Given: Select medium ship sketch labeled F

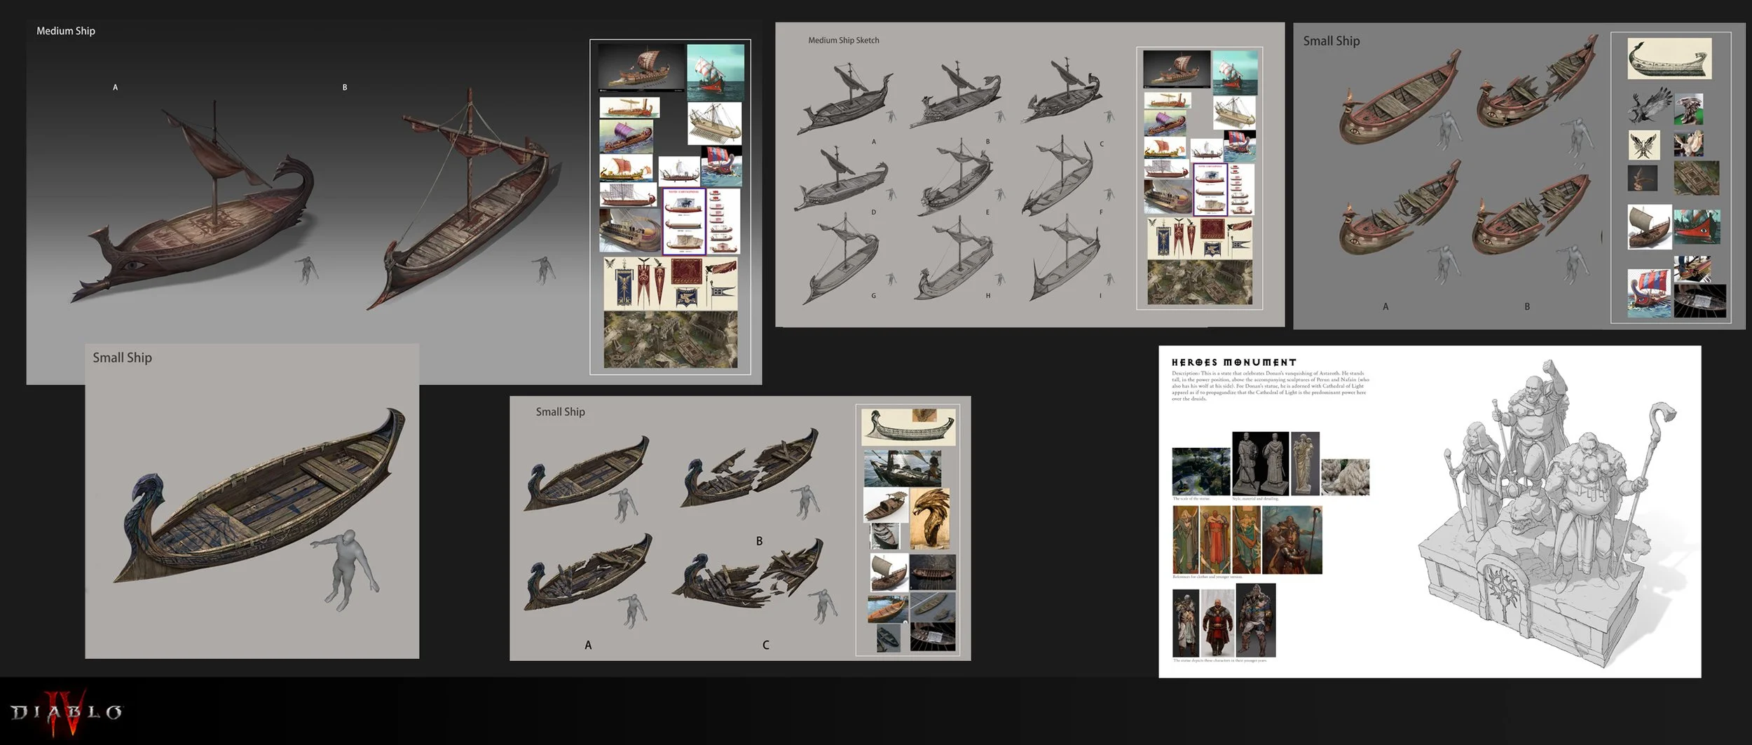Looking at the screenshot, I should (1058, 175).
